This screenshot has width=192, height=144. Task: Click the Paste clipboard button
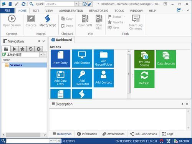(67, 26)
